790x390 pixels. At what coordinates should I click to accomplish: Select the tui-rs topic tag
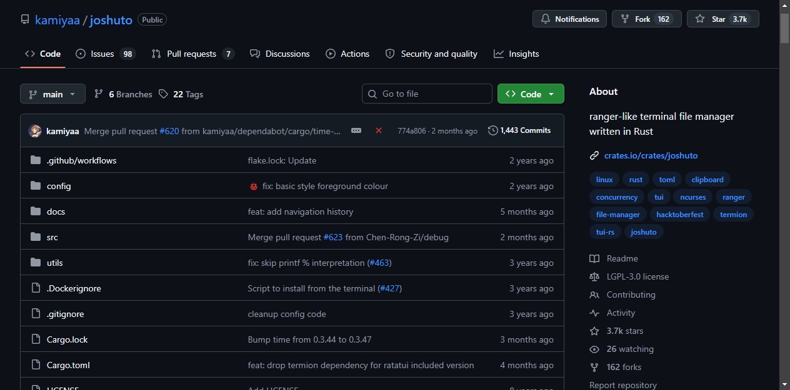pos(605,232)
